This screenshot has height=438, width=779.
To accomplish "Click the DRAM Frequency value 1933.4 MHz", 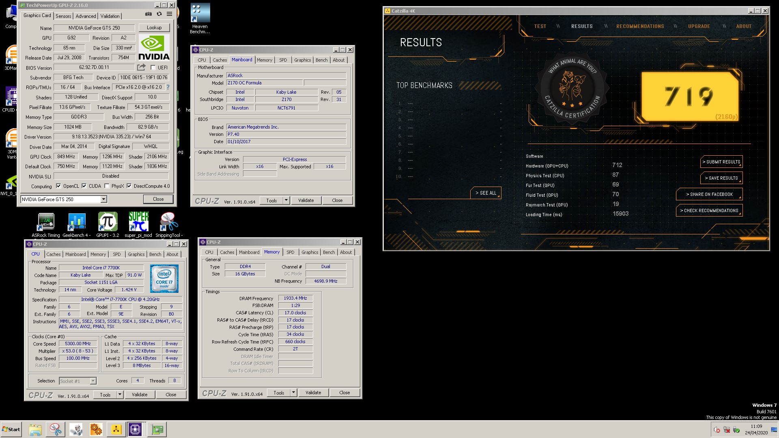I will click(x=295, y=298).
